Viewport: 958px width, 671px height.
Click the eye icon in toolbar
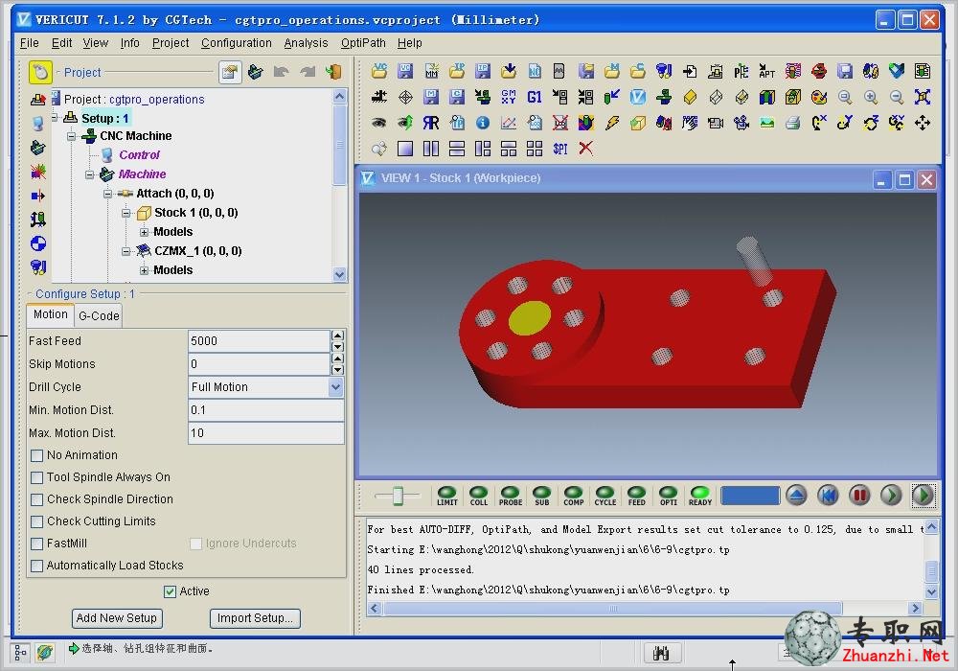click(x=378, y=123)
